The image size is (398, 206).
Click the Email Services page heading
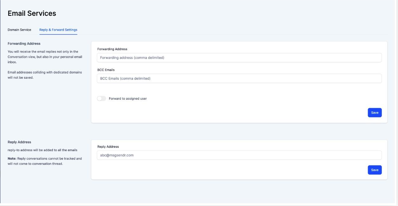pos(32,13)
